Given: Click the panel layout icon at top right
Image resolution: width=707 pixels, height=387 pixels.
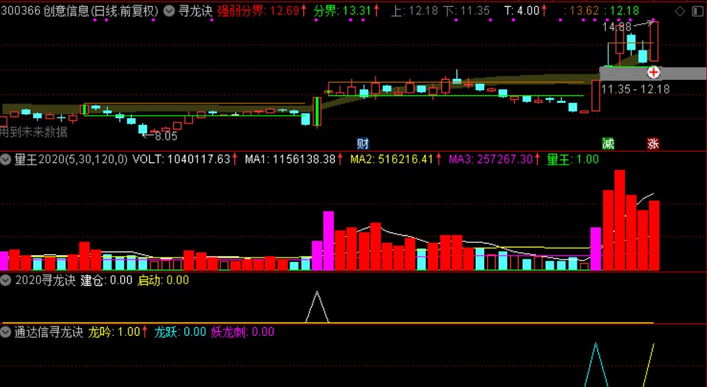Looking at the screenshot, I should [x=698, y=11].
